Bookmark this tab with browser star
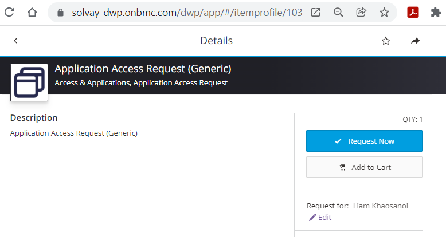 384,12
